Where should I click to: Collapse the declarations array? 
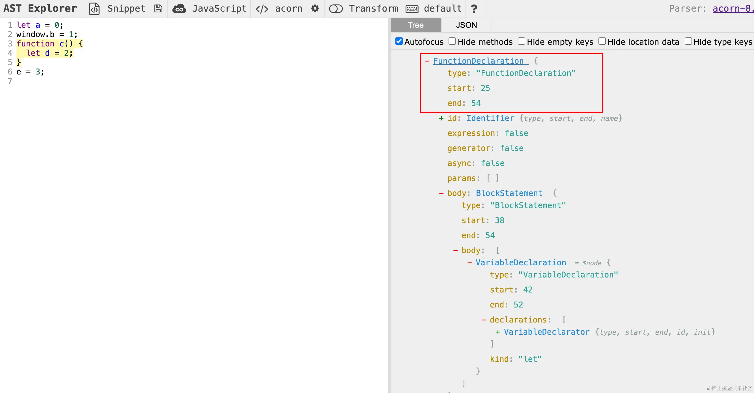(x=484, y=320)
